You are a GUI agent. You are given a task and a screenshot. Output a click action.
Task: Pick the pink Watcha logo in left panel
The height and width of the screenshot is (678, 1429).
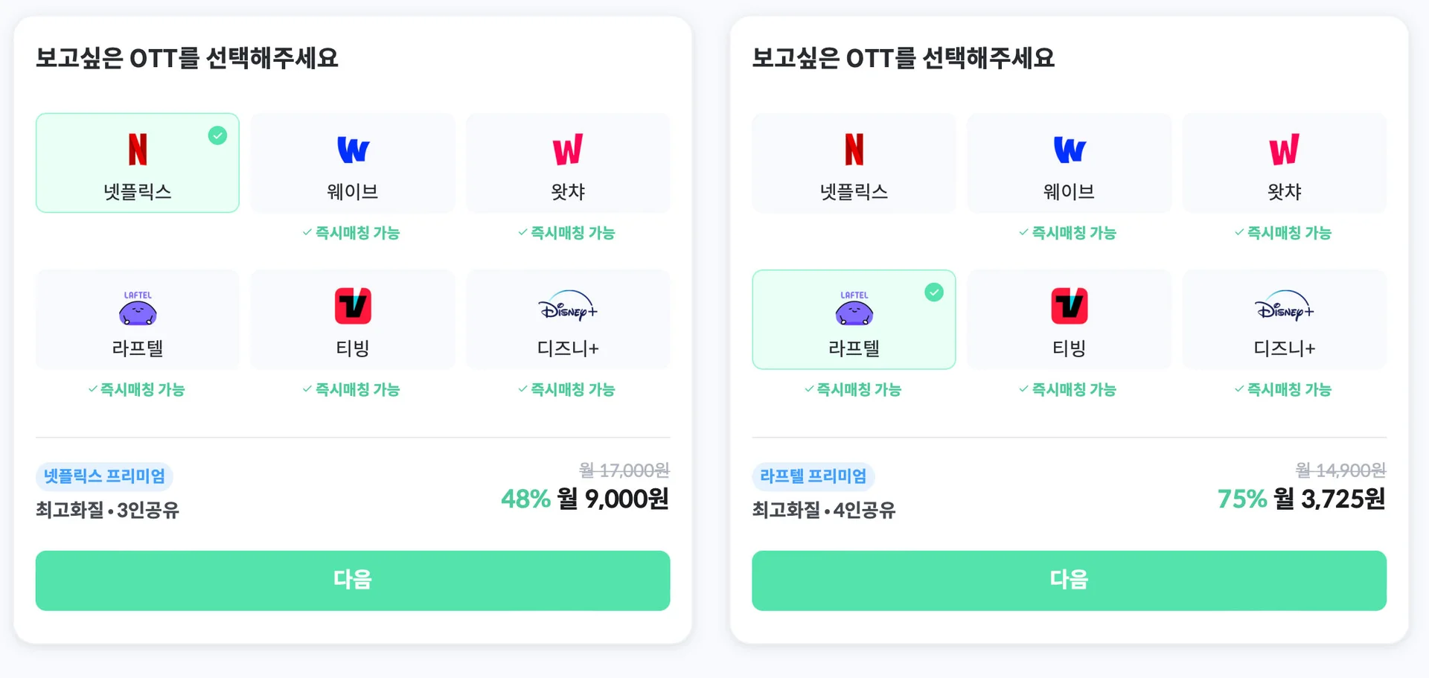[x=568, y=150]
